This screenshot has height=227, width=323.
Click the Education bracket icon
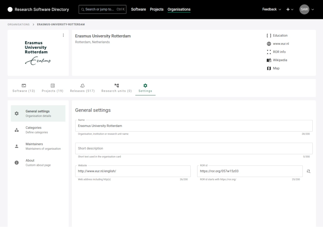[x=269, y=35]
